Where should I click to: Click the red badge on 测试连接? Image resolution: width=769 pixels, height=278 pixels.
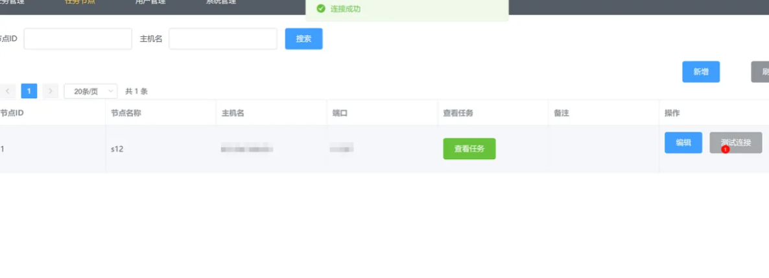coord(725,149)
